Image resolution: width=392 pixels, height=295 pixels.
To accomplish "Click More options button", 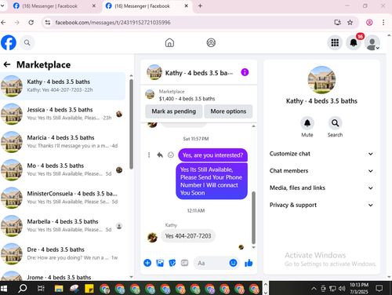I will click(x=228, y=111).
